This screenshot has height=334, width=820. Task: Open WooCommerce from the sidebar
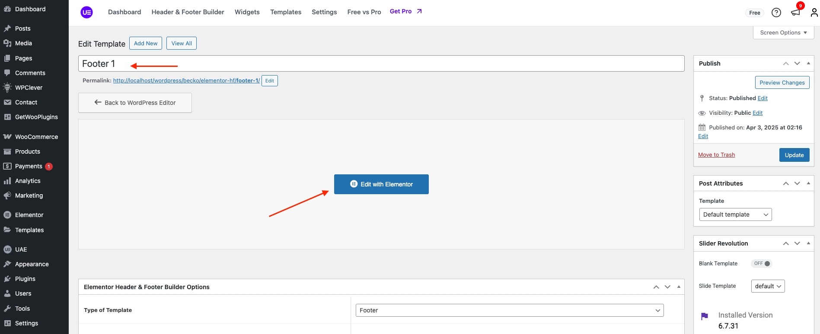click(36, 137)
